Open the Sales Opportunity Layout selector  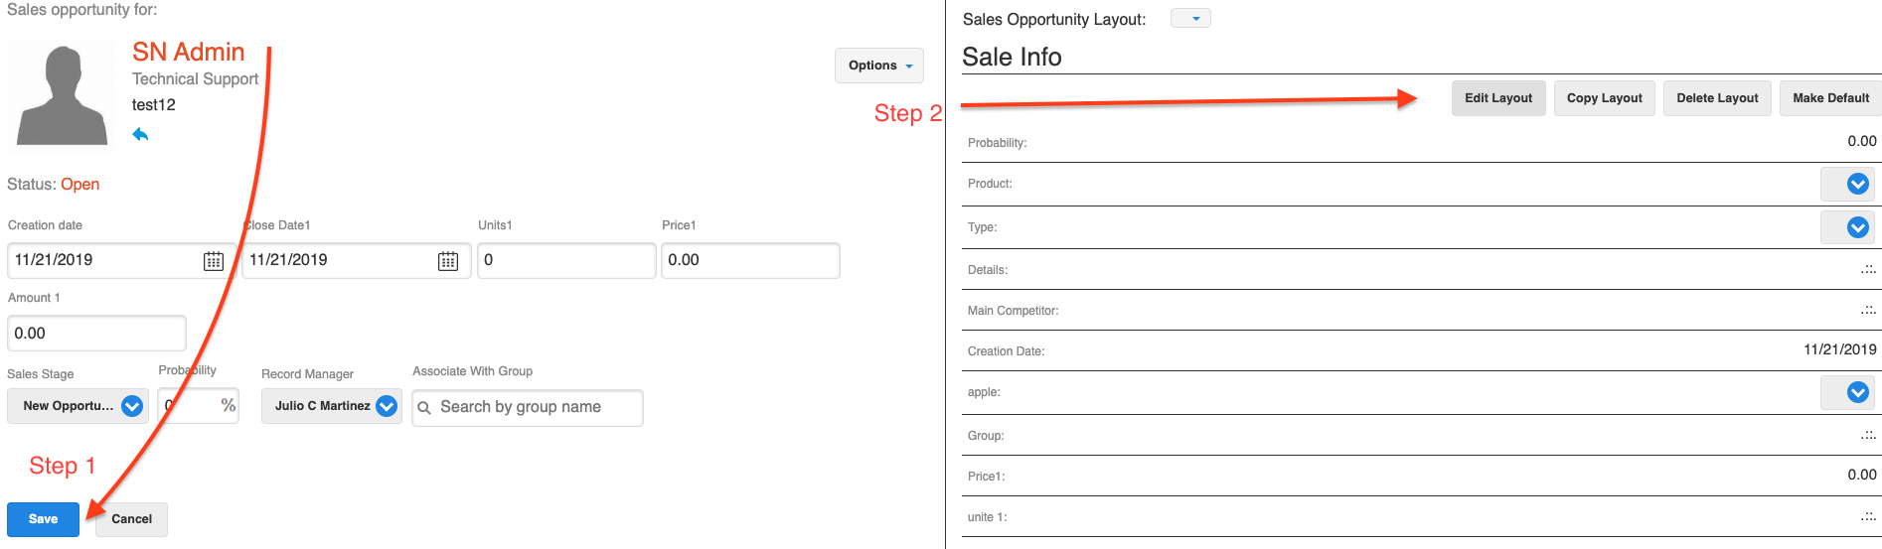(x=1190, y=19)
